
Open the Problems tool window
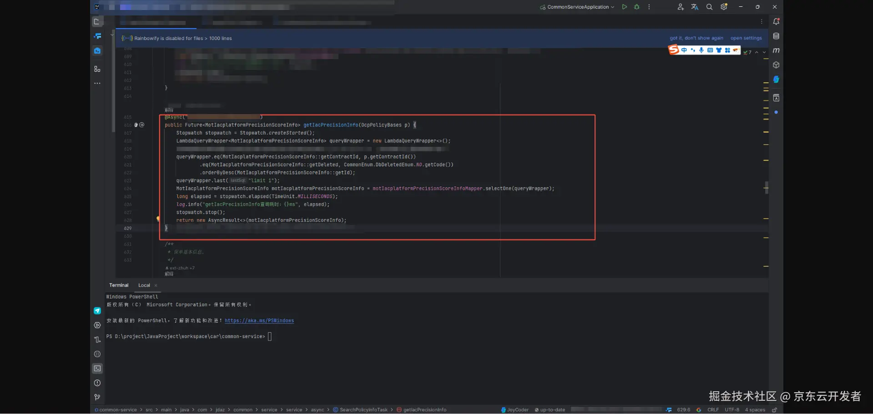click(x=97, y=383)
